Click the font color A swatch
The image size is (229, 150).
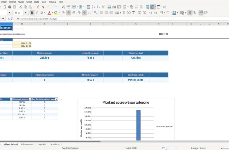(49, 13)
